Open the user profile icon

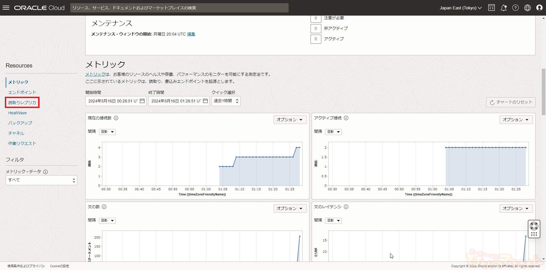click(x=539, y=8)
